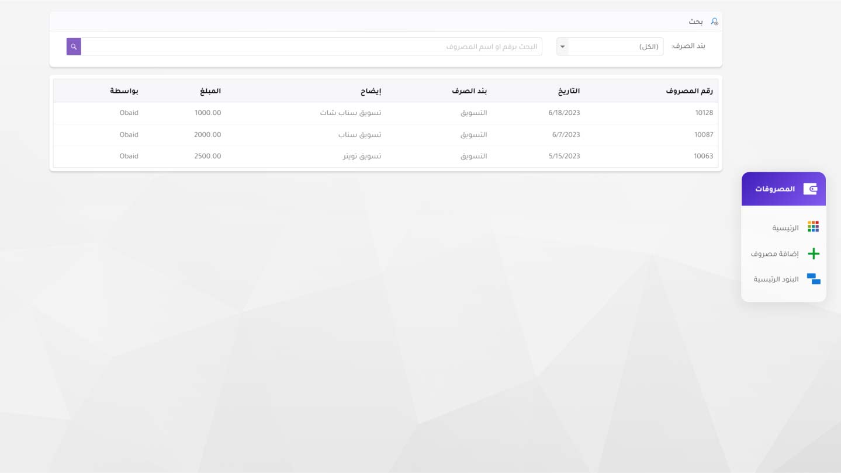Click the بند الصرف column header
Screen dimensions: 841x473
(469, 91)
